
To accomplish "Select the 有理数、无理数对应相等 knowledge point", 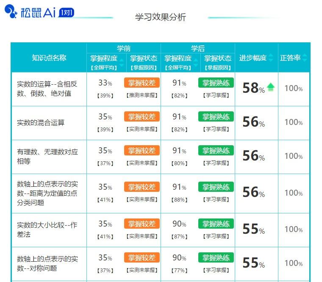I will point(47,156).
